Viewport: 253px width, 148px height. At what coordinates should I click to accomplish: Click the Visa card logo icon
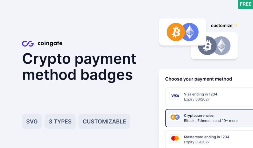click(x=175, y=96)
